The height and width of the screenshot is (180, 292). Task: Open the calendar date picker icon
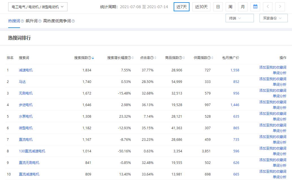[255, 7]
